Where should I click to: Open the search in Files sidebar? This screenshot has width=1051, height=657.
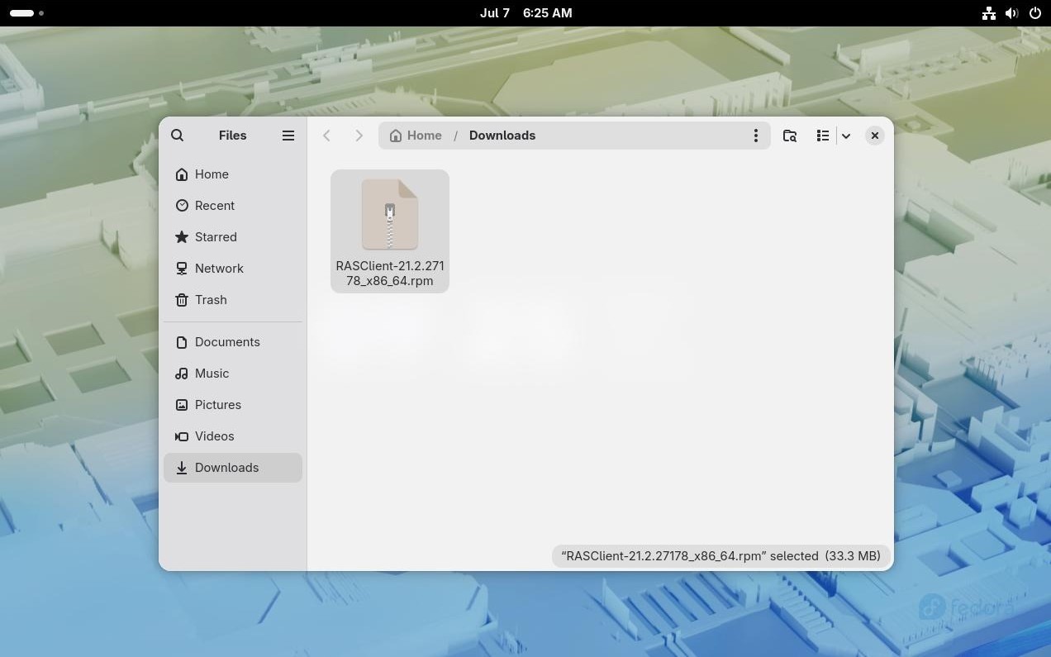(178, 136)
